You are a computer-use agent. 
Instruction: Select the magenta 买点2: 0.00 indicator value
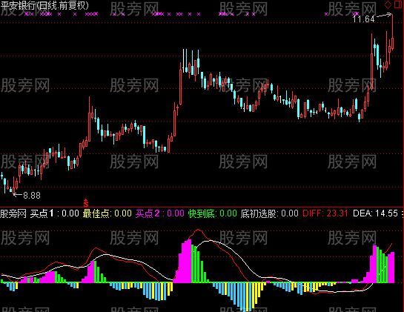(159, 213)
